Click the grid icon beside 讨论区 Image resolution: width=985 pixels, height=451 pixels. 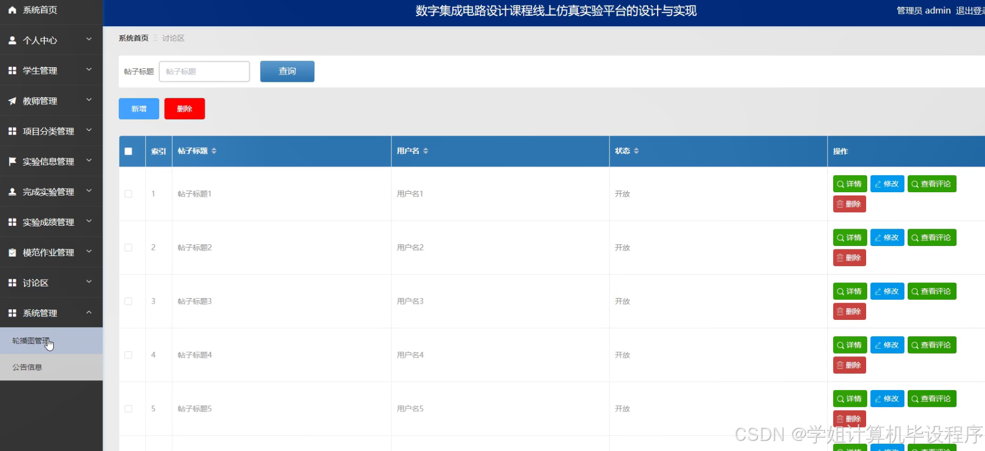coord(12,283)
